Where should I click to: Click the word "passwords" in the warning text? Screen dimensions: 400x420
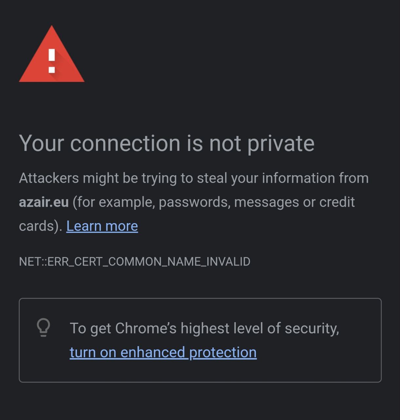tap(193, 202)
